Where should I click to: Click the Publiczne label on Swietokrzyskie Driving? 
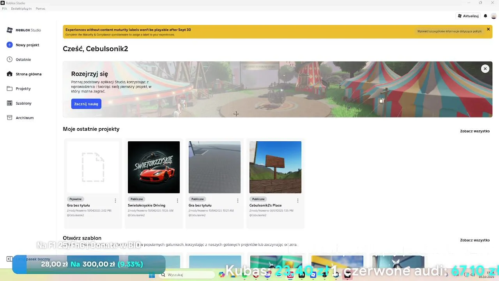click(x=137, y=199)
